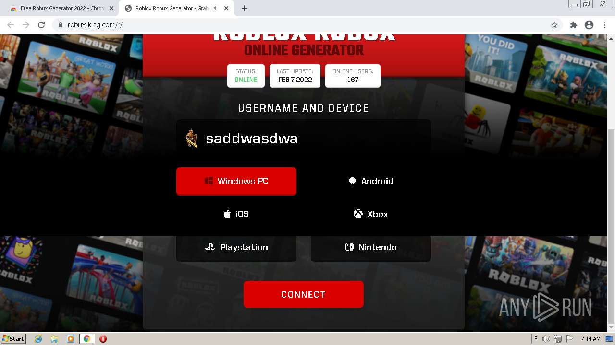Launch Internet Explorer from the taskbar
The width and height of the screenshot is (615, 345).
coord(38,339)
